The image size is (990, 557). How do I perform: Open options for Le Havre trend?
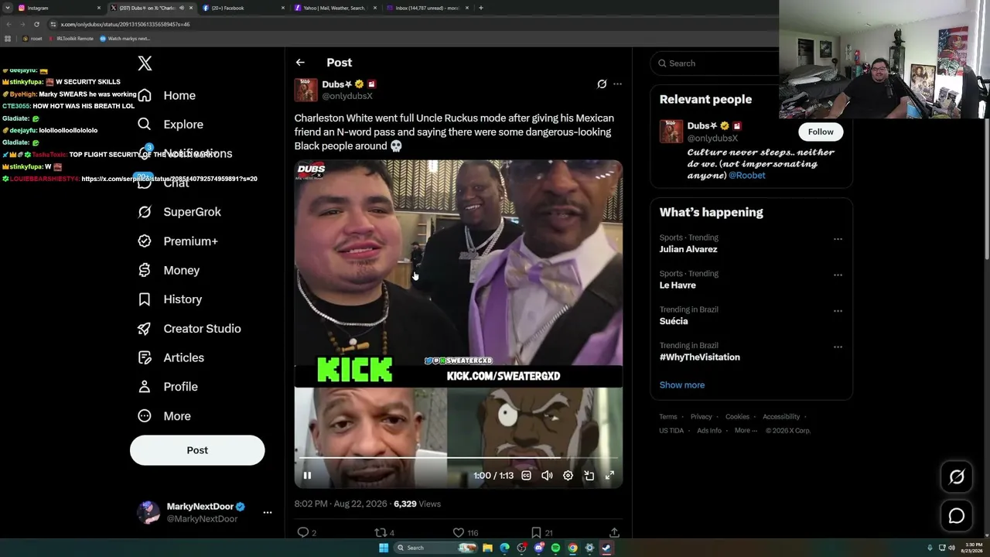point(838,275)
